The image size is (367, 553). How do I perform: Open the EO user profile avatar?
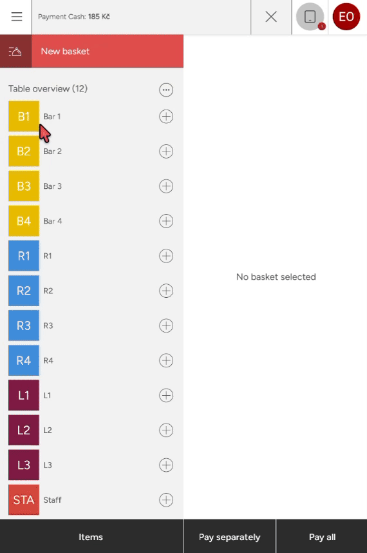(346, 17)
